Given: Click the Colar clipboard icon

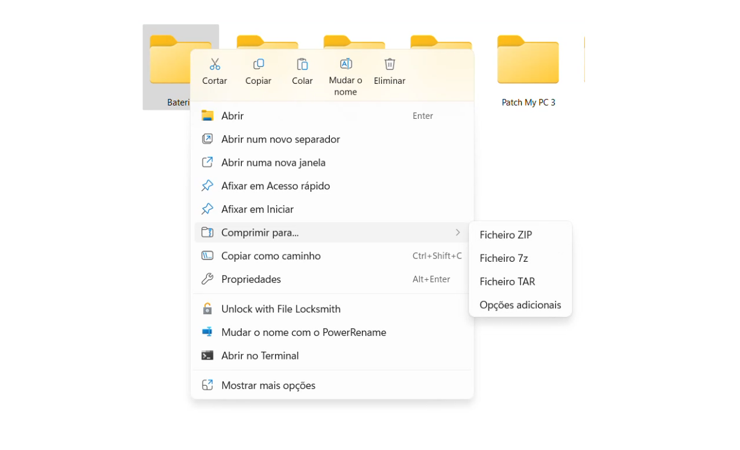Looking at the screenshot, I should pos(302,65).
